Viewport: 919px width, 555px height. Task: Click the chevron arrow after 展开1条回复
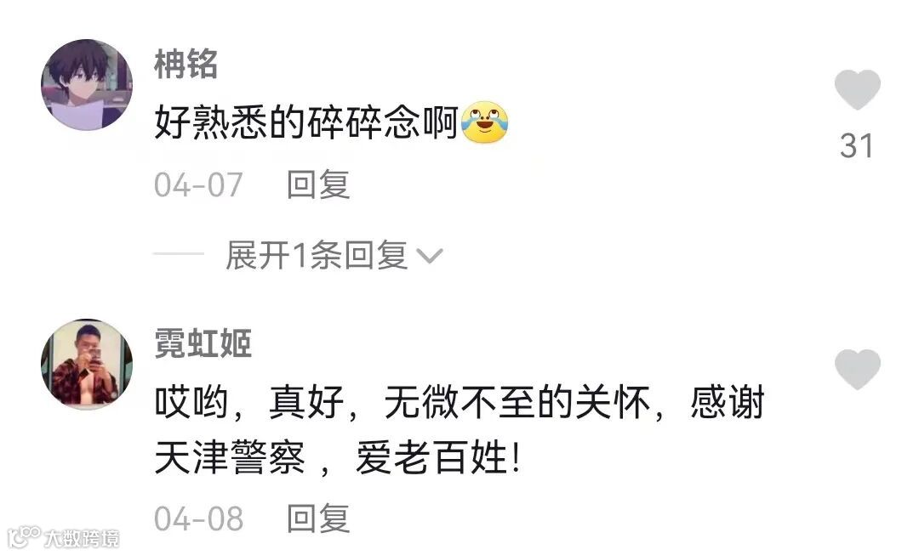click(x=430, y=256)
